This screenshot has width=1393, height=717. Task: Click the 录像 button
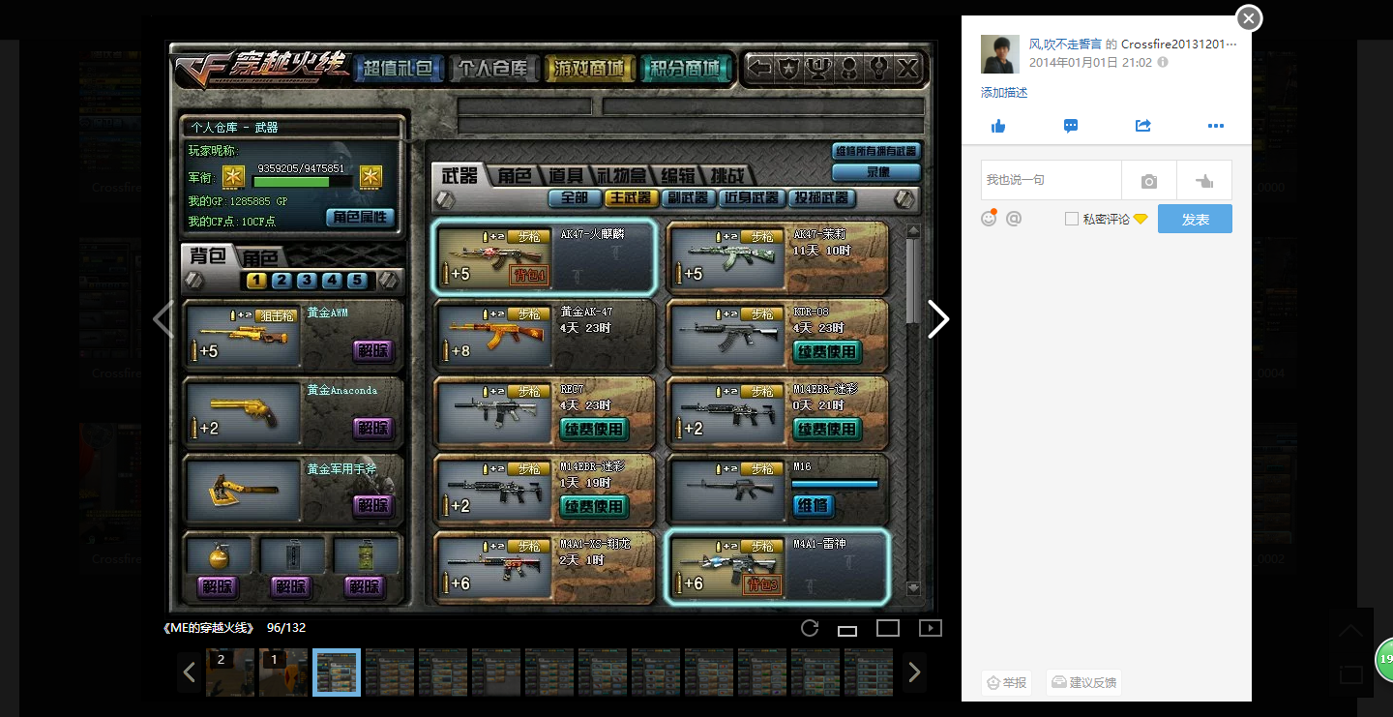(x=875, y=172)
